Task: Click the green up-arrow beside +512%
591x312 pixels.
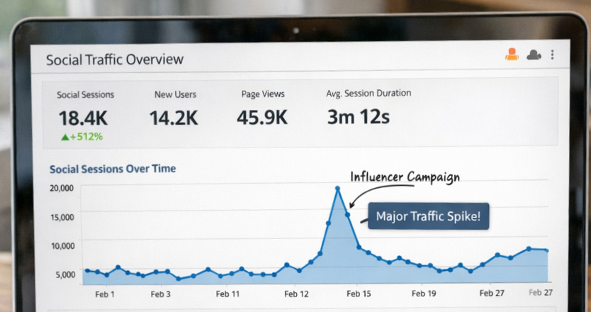Action: coord(64,136)
